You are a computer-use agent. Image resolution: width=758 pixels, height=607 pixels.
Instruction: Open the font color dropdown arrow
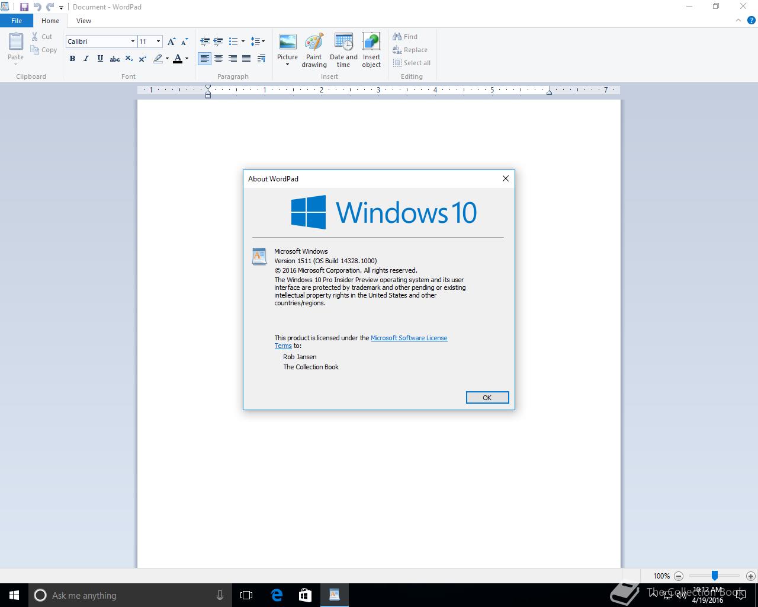(x=187, y=59)
